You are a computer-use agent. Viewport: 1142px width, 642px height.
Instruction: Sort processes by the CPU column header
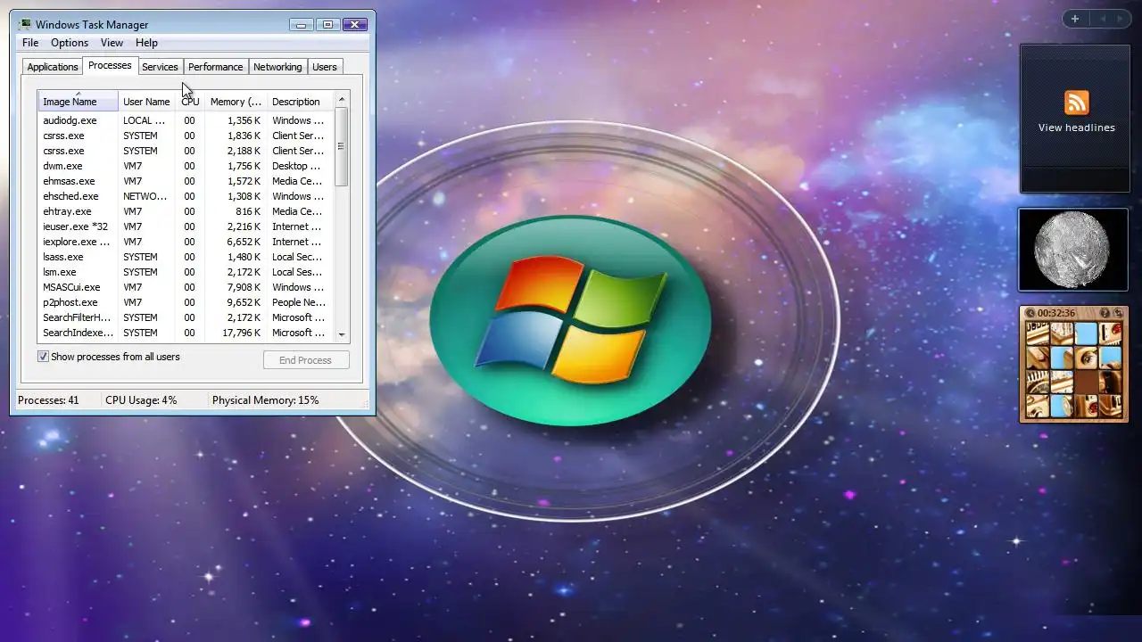tap(190, 102)
